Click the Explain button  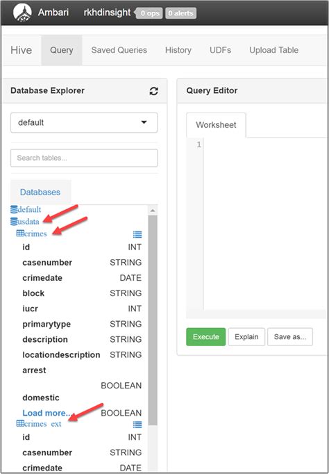(246, 337)
